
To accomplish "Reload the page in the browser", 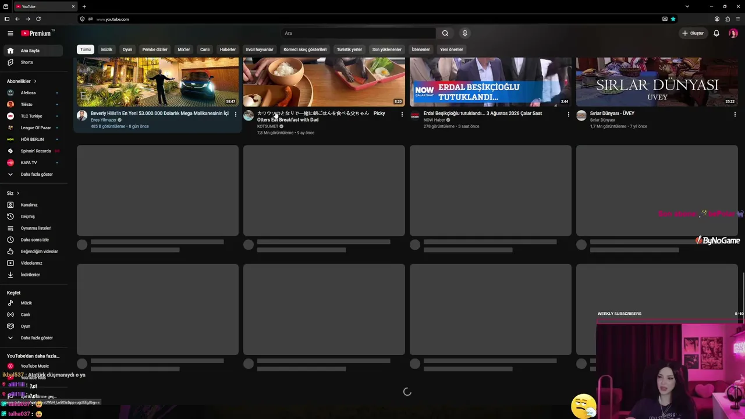I will coord(38,19).
